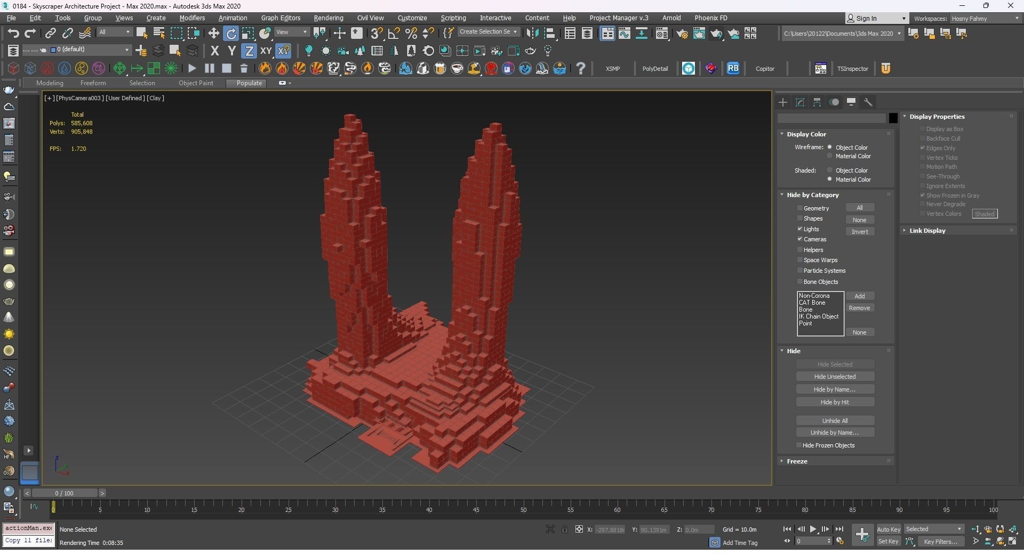Click the Auto Key button

889,529
